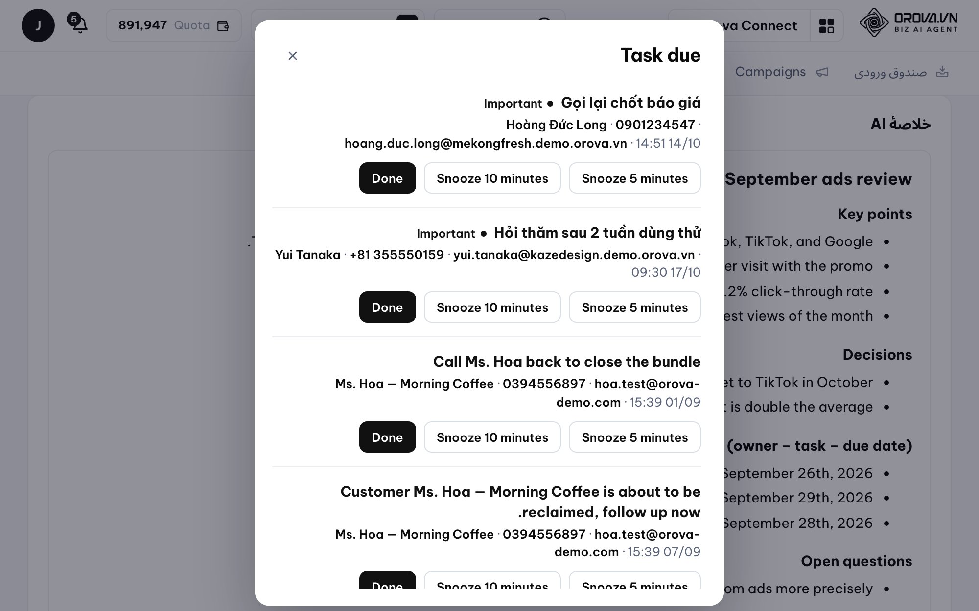Open the Campaigns tab
979x611 pixels.
tap(782, 72)
